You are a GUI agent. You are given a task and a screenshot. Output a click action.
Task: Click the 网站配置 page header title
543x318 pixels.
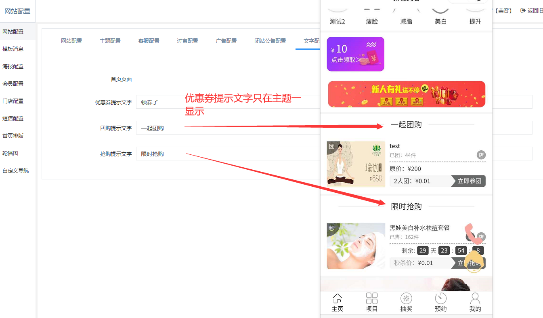point(17,11)
